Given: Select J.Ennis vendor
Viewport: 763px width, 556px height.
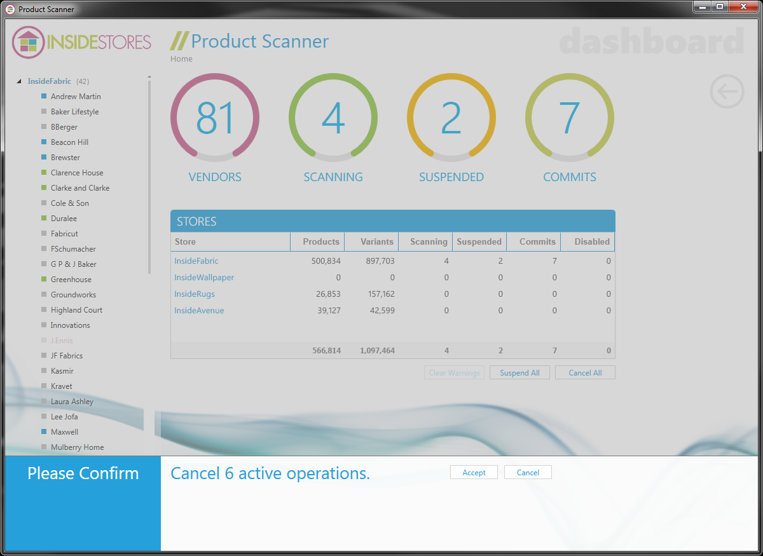Looking at the screenshot, I should point(62,341).
